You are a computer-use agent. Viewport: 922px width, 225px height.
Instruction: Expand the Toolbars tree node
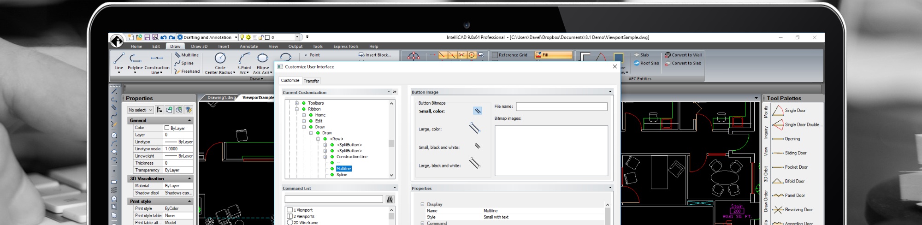click(x=297, y=103)
